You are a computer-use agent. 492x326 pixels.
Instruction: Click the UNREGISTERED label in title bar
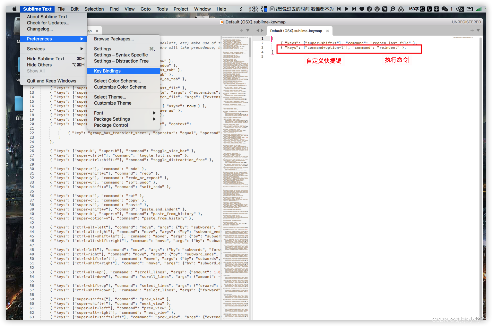pos(466,22)
